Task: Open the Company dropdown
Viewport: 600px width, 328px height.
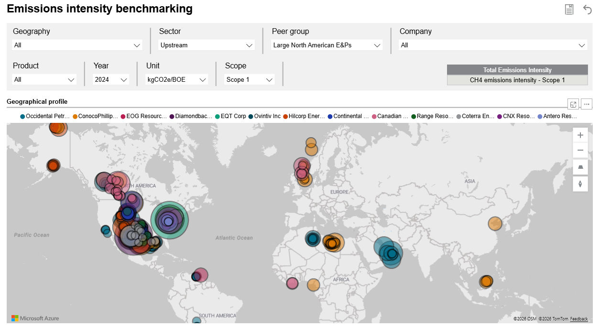Action: coord(493,45)
